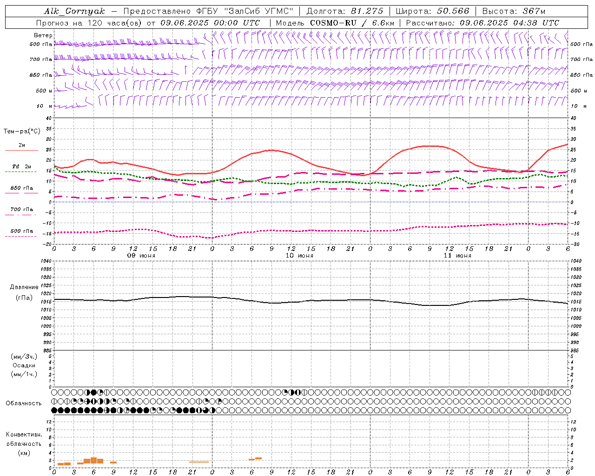Click the flat orange convective bar near hour 21
This screenshot has height=476, width=595.
pyautogui.click(x=199, y=462)
